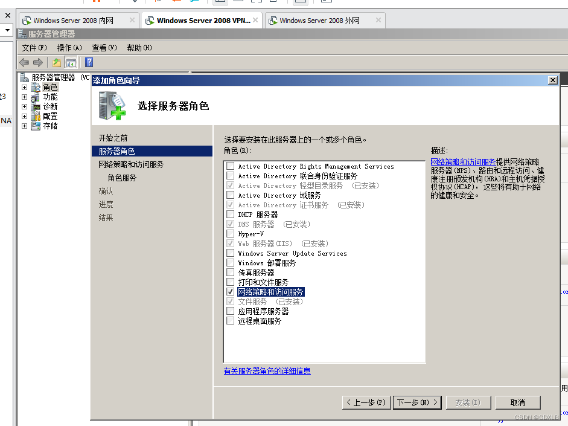This screenshot has height=426, width=568.
Task: Click the Forward arrow toolbar icon
Action: (38, 62)
